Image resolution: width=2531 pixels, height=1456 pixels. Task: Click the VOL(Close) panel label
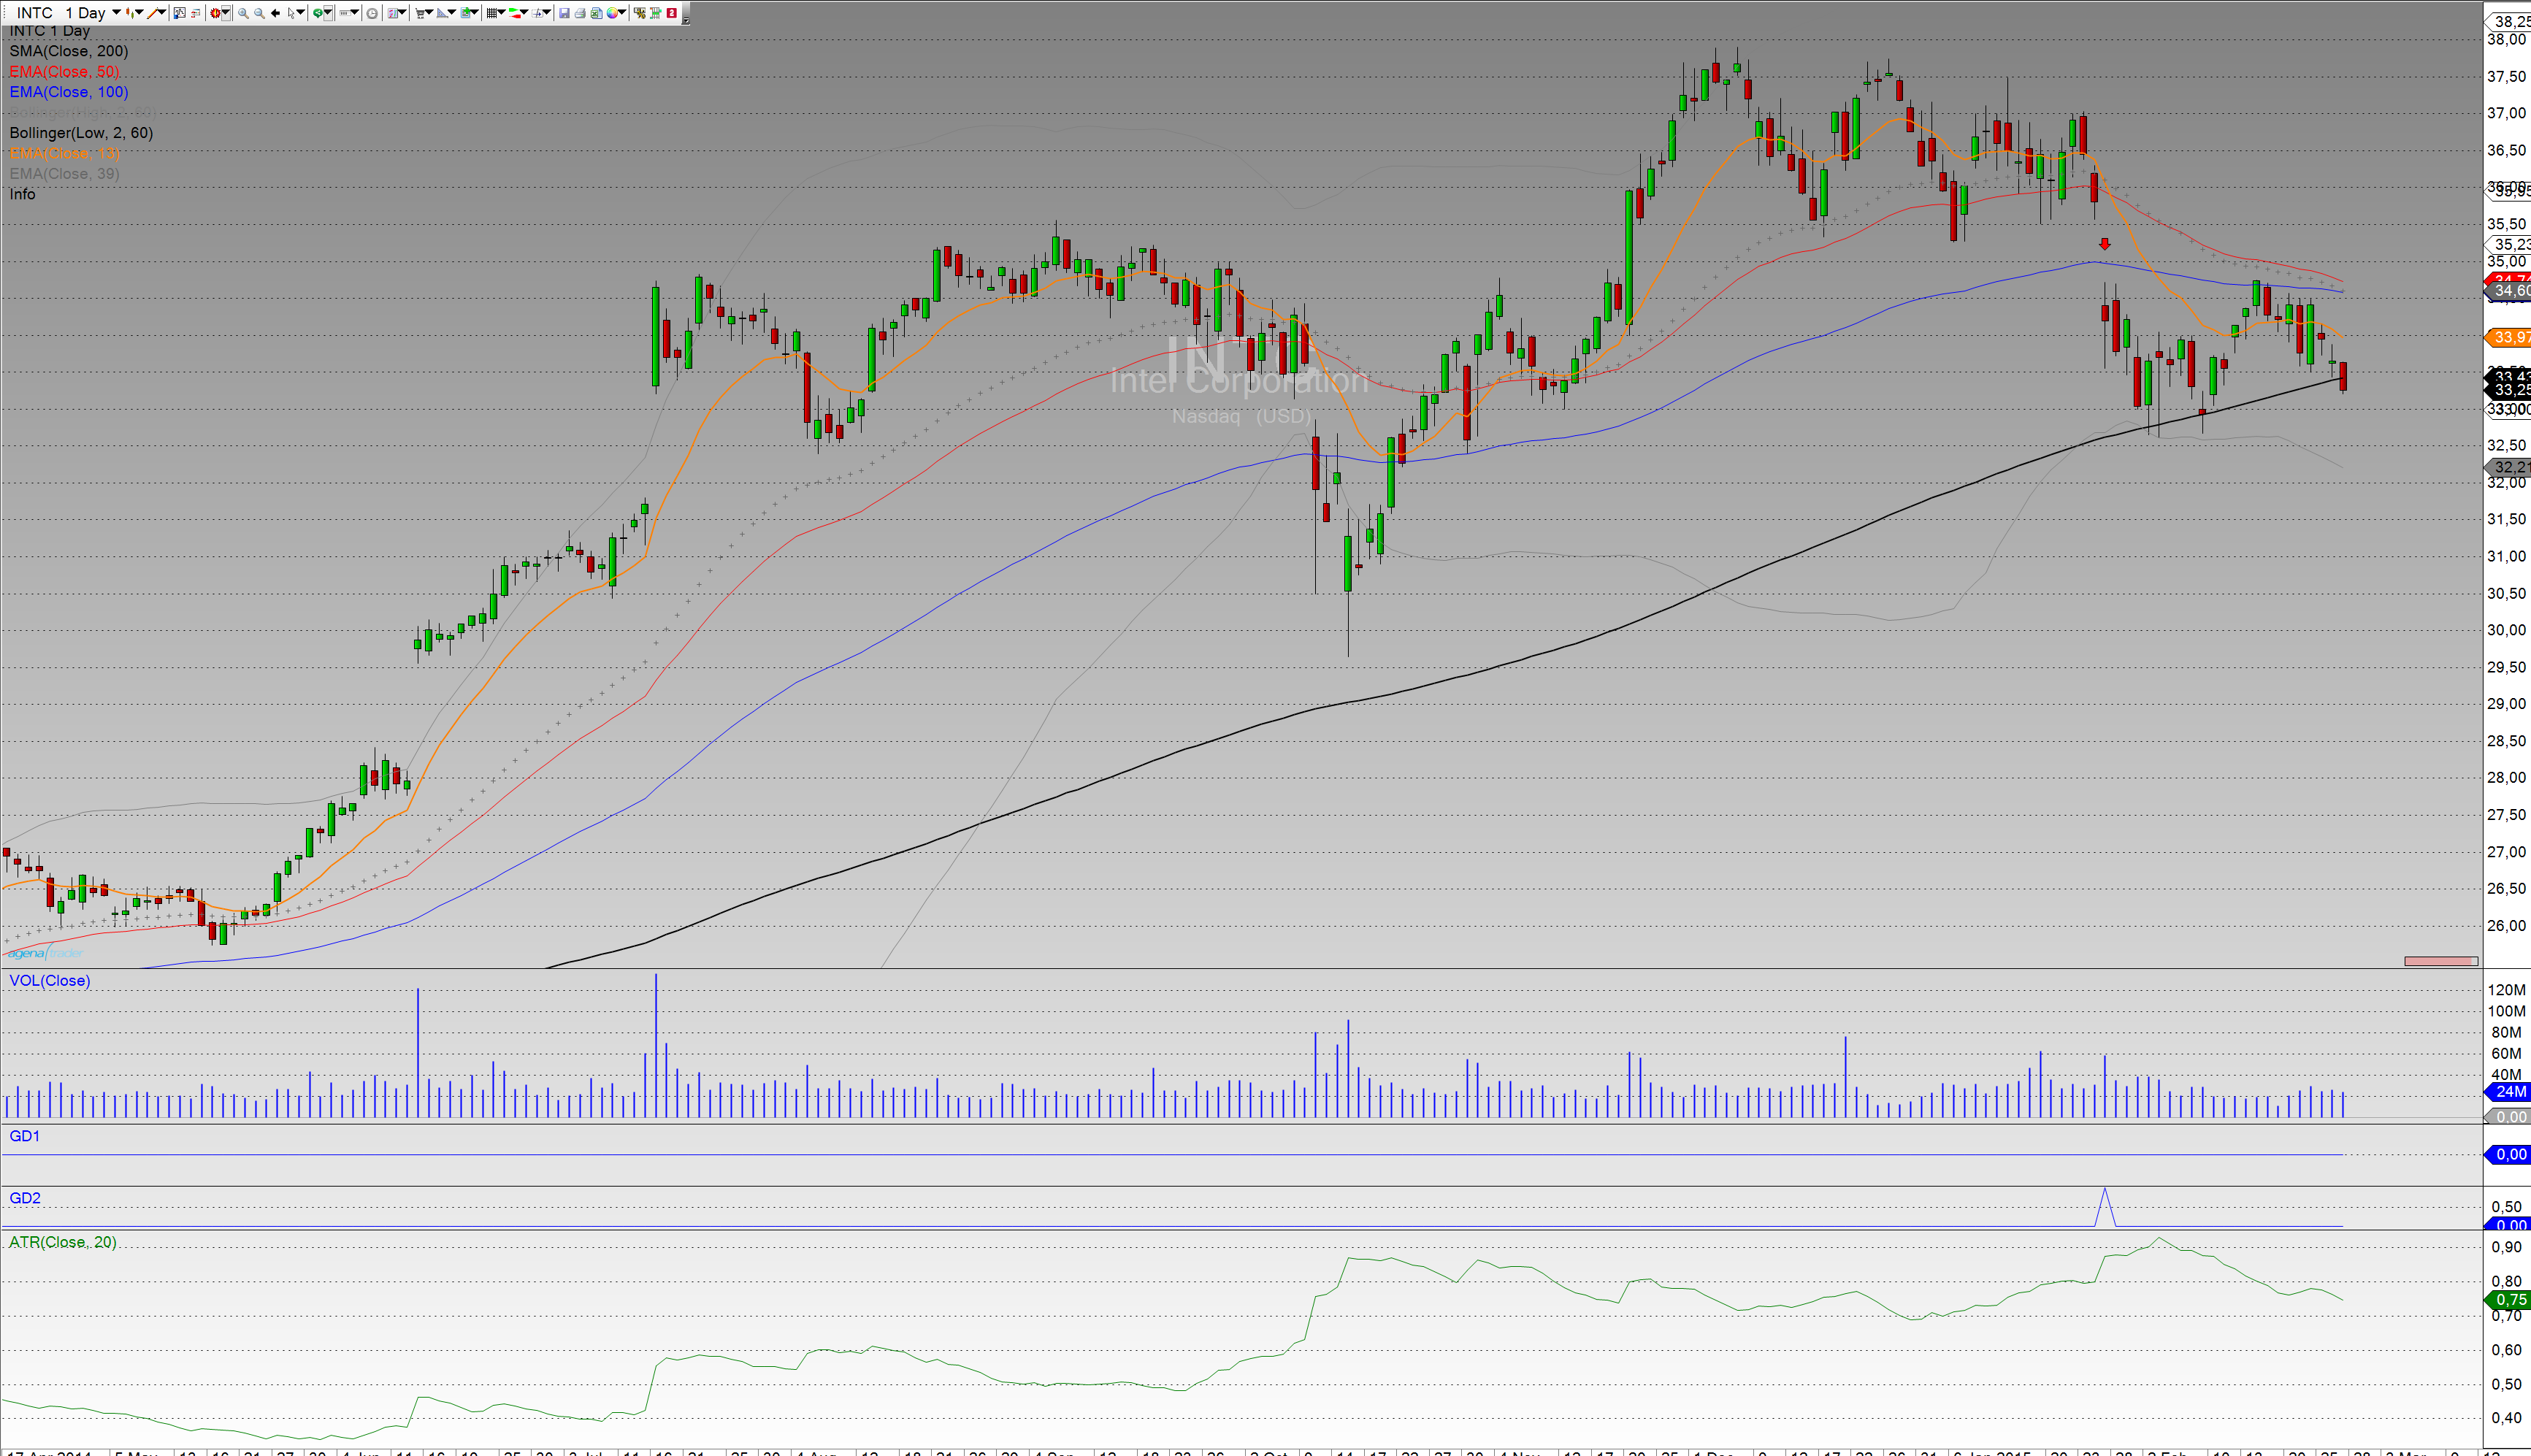coord(49,980)
